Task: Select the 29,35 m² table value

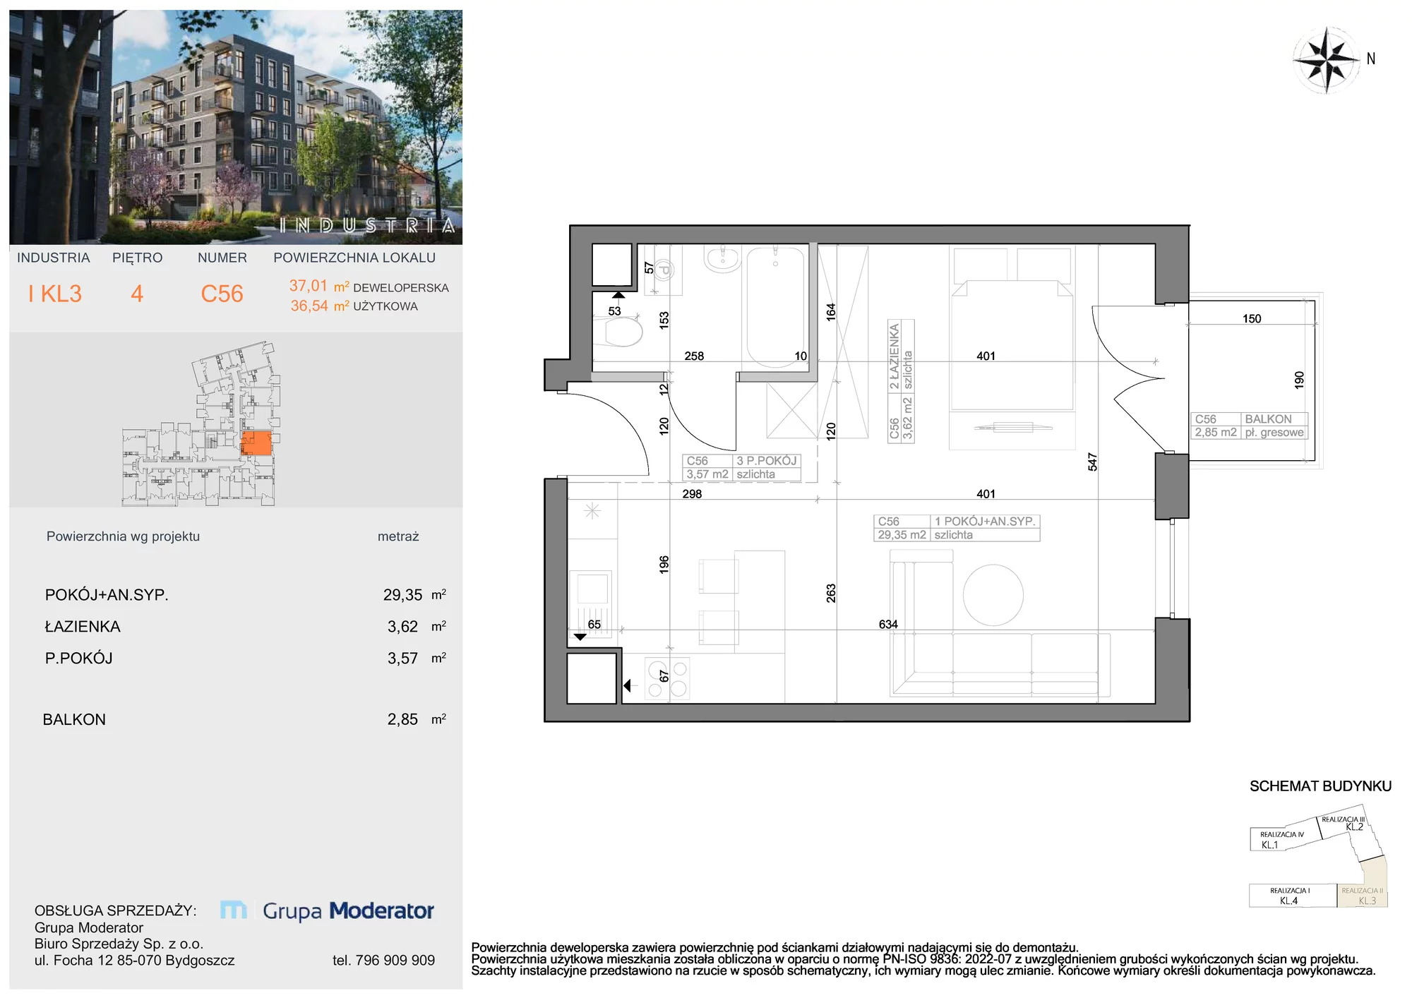Action: (x=414, y=595)
